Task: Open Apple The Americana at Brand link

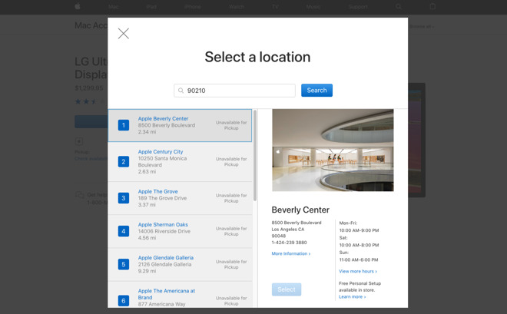Action: (x=166, y=294)
